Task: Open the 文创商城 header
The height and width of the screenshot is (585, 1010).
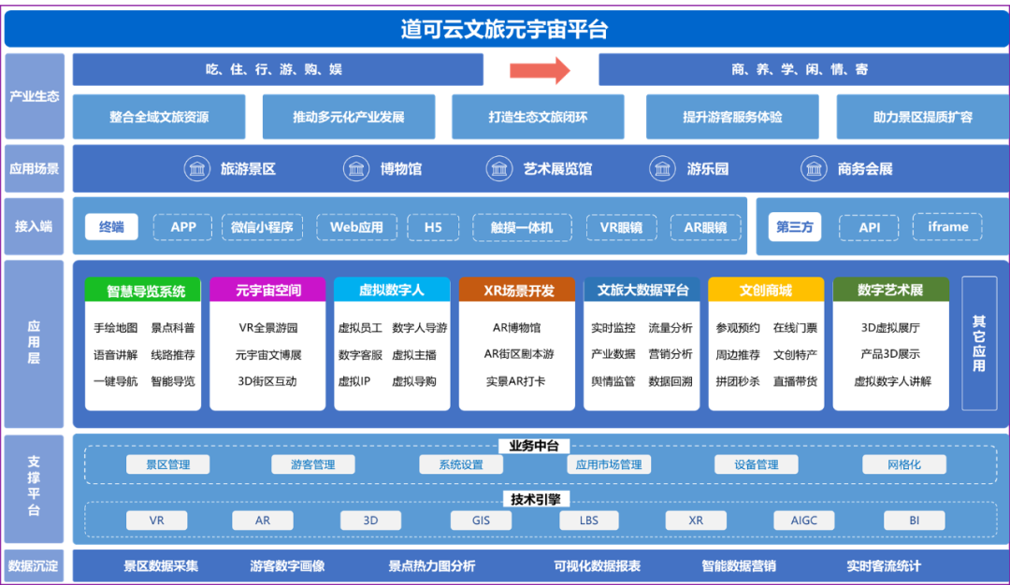Action: click(765, 290)
